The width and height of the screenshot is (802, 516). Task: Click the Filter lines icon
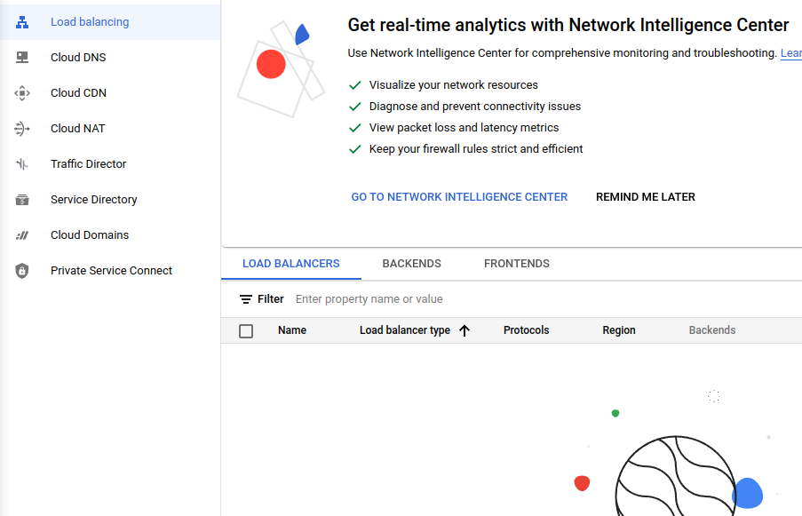point(246,299)
